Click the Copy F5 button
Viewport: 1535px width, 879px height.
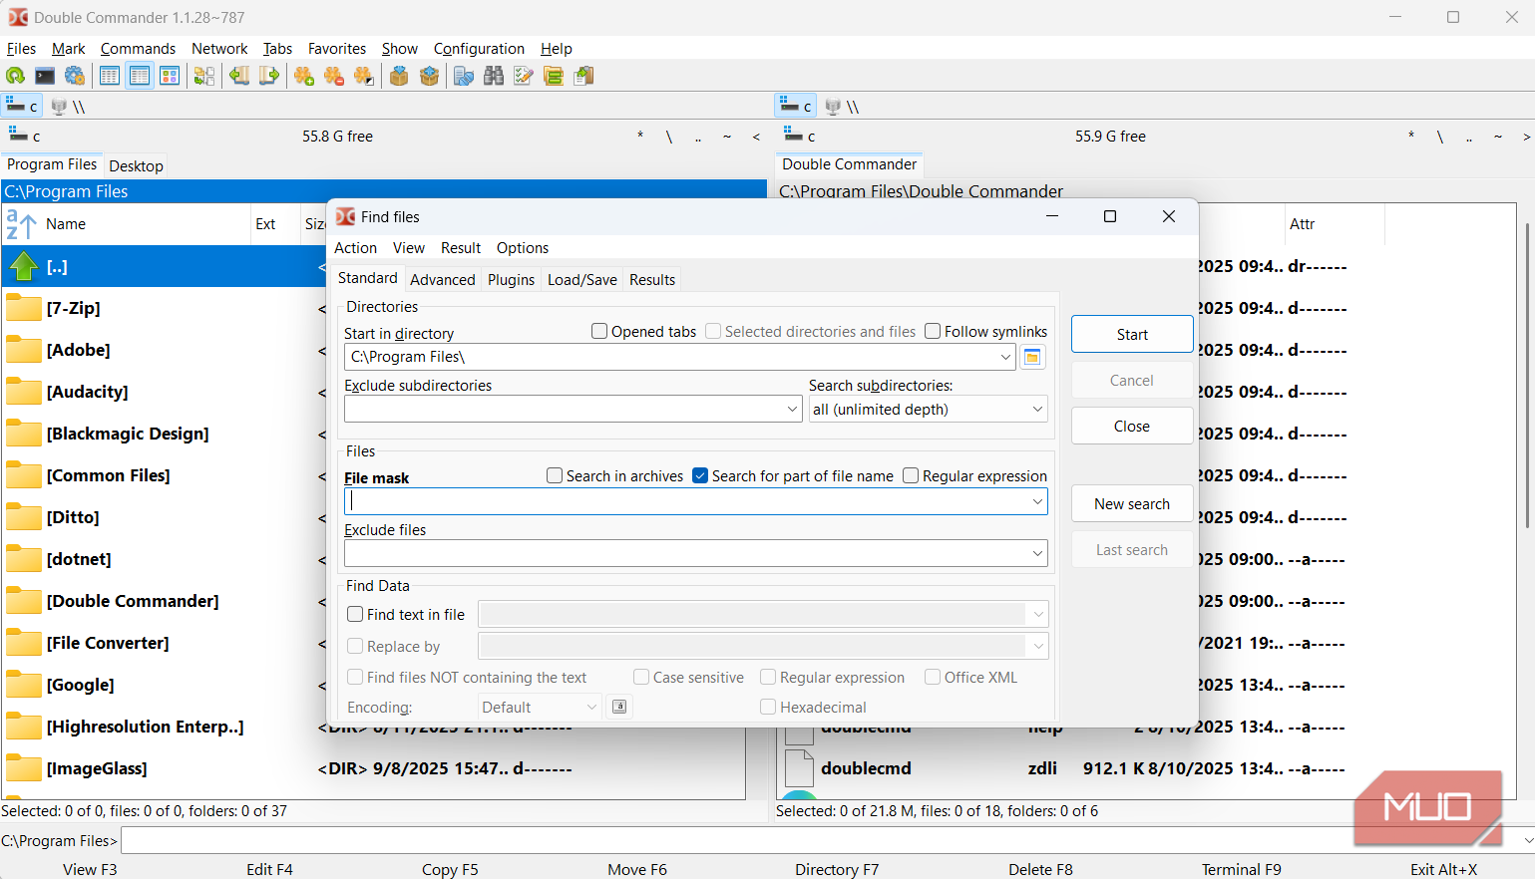pyautogui.click(x=450, y=869)
